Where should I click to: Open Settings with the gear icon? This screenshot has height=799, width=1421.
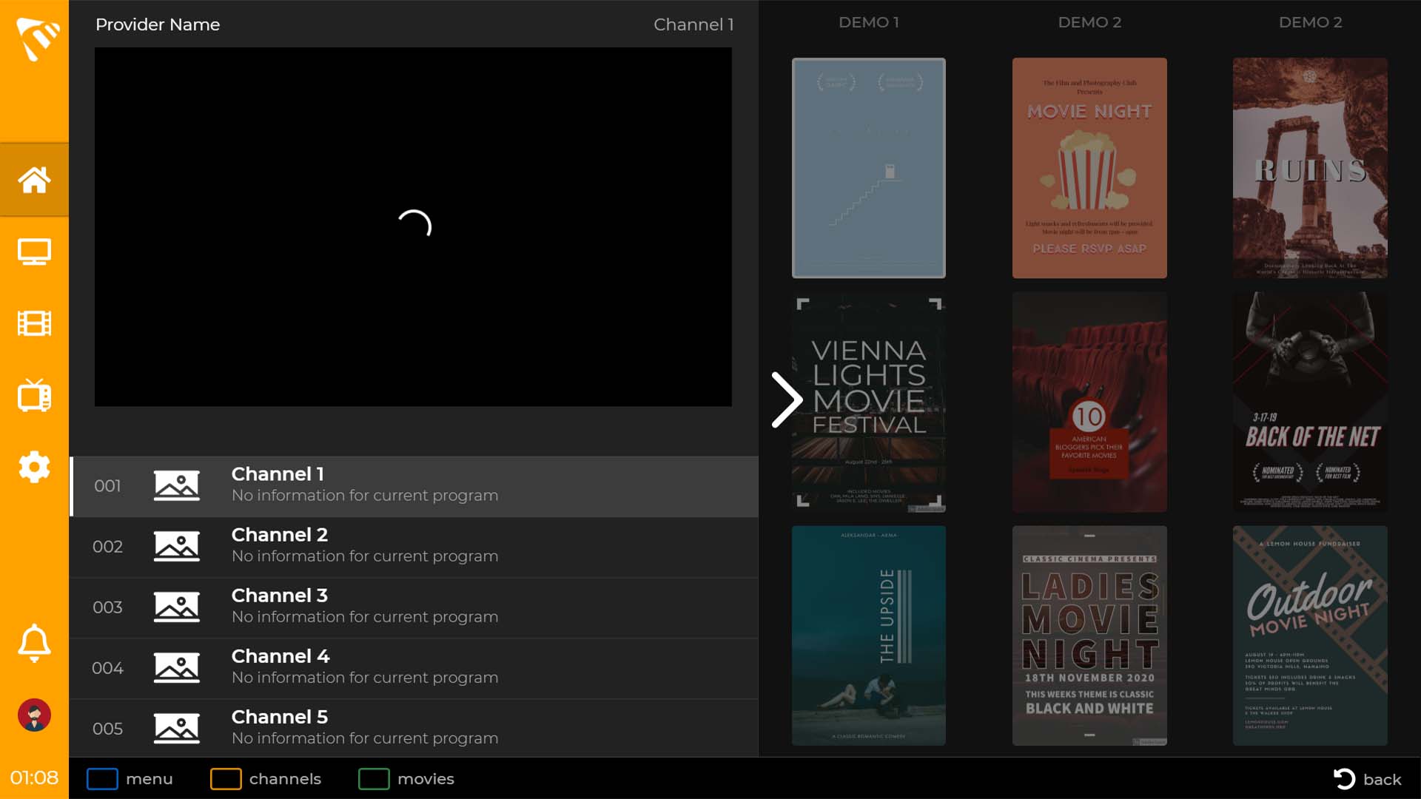tap(34, 467)
